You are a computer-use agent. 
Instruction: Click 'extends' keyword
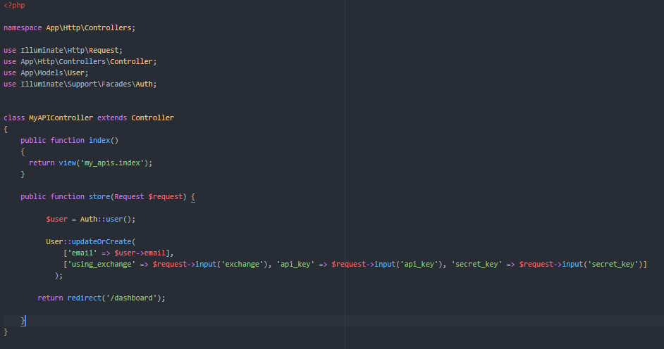[x=112, y=118]
